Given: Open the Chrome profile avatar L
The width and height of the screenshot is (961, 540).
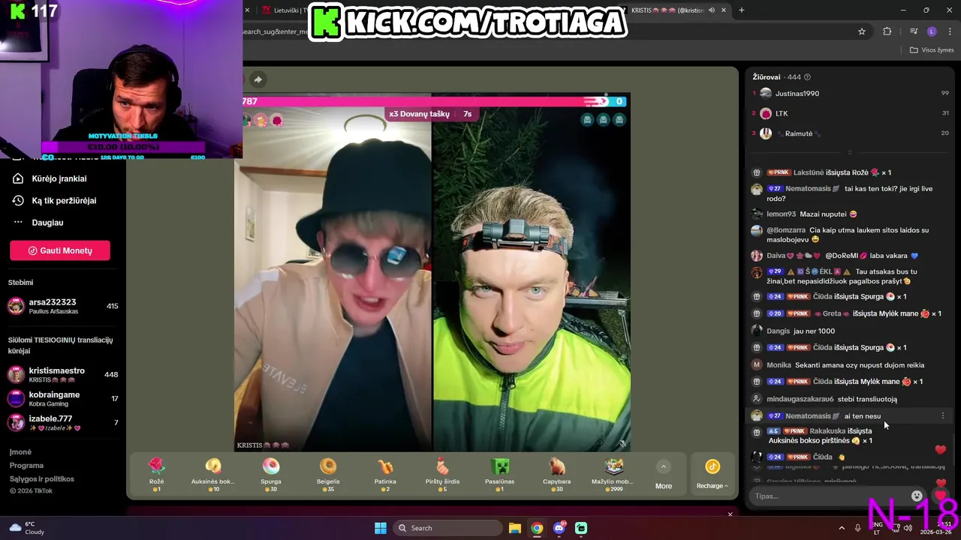Looking at the screenshot, I should [932, 31].
